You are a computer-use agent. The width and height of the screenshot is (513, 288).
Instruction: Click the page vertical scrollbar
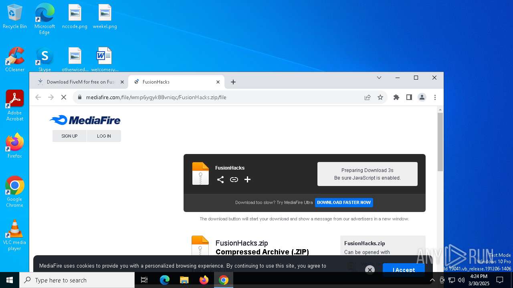click(440, 142)
